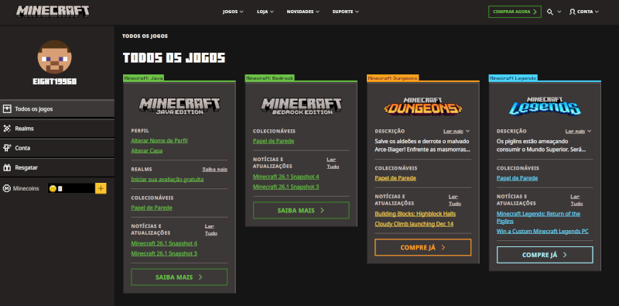Click the account person icon in header

coord(572,12)
